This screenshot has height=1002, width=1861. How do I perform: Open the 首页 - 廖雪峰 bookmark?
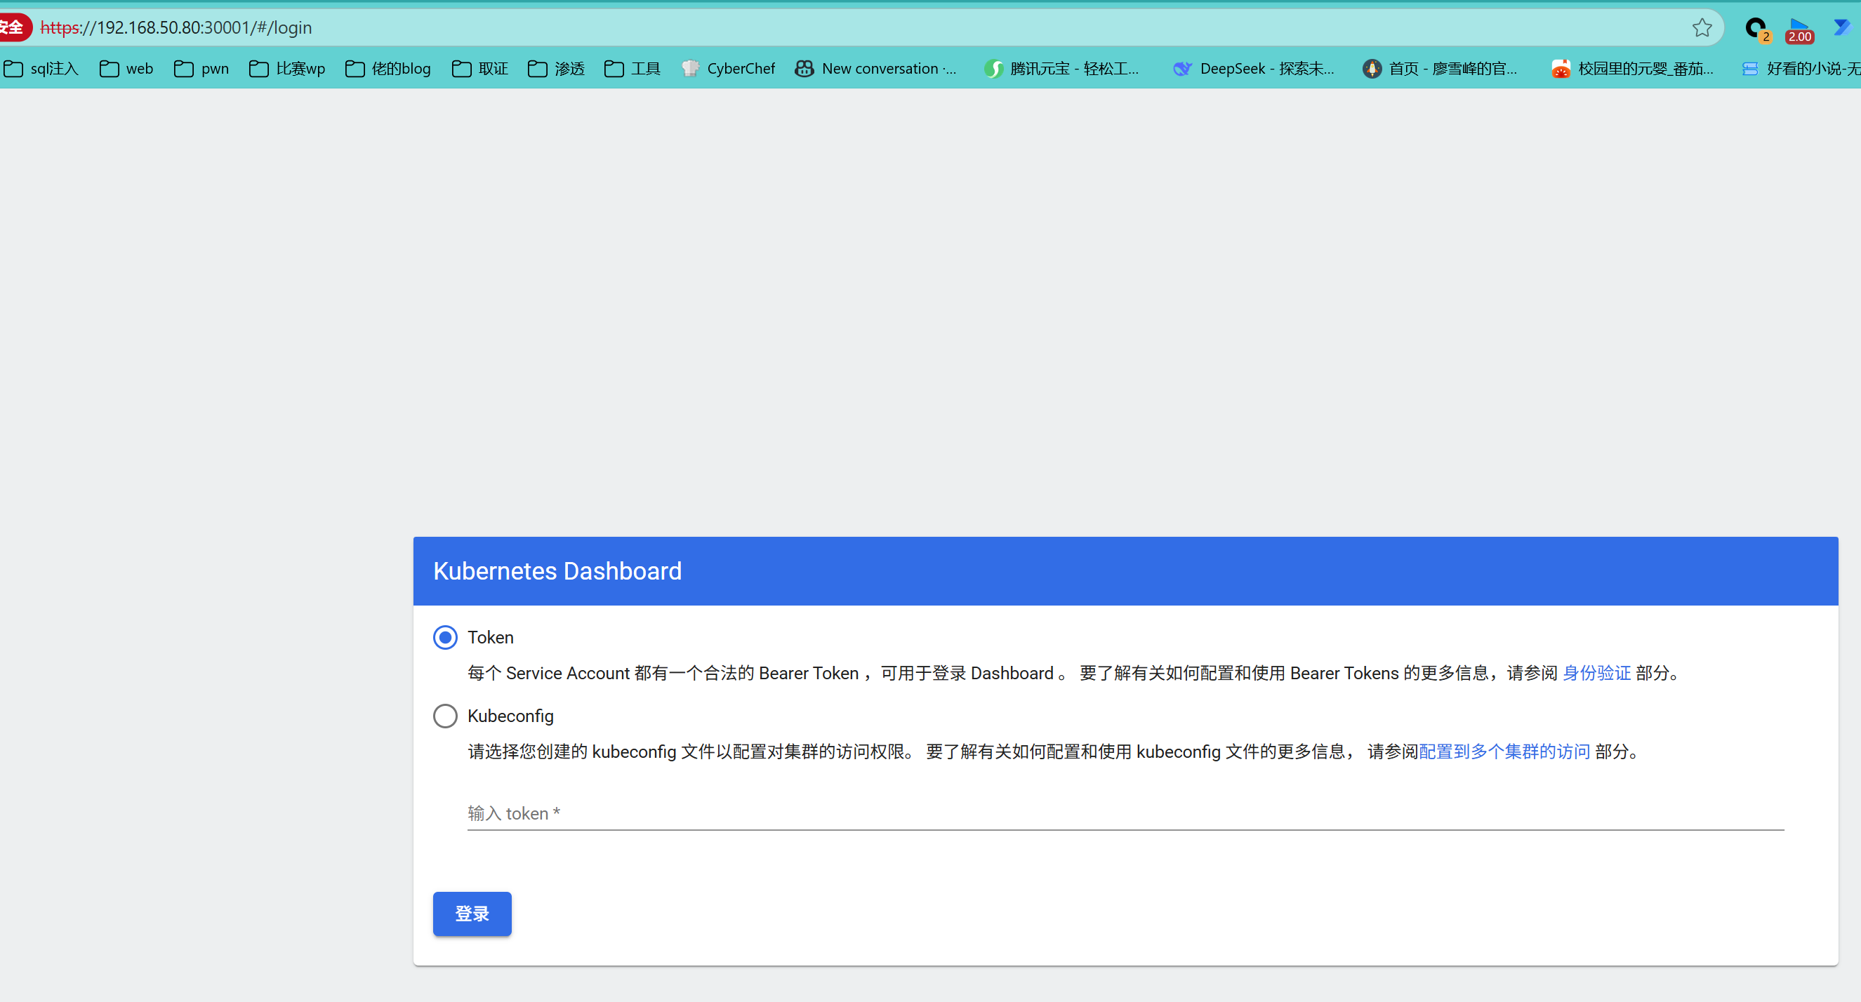point(1440,69)
